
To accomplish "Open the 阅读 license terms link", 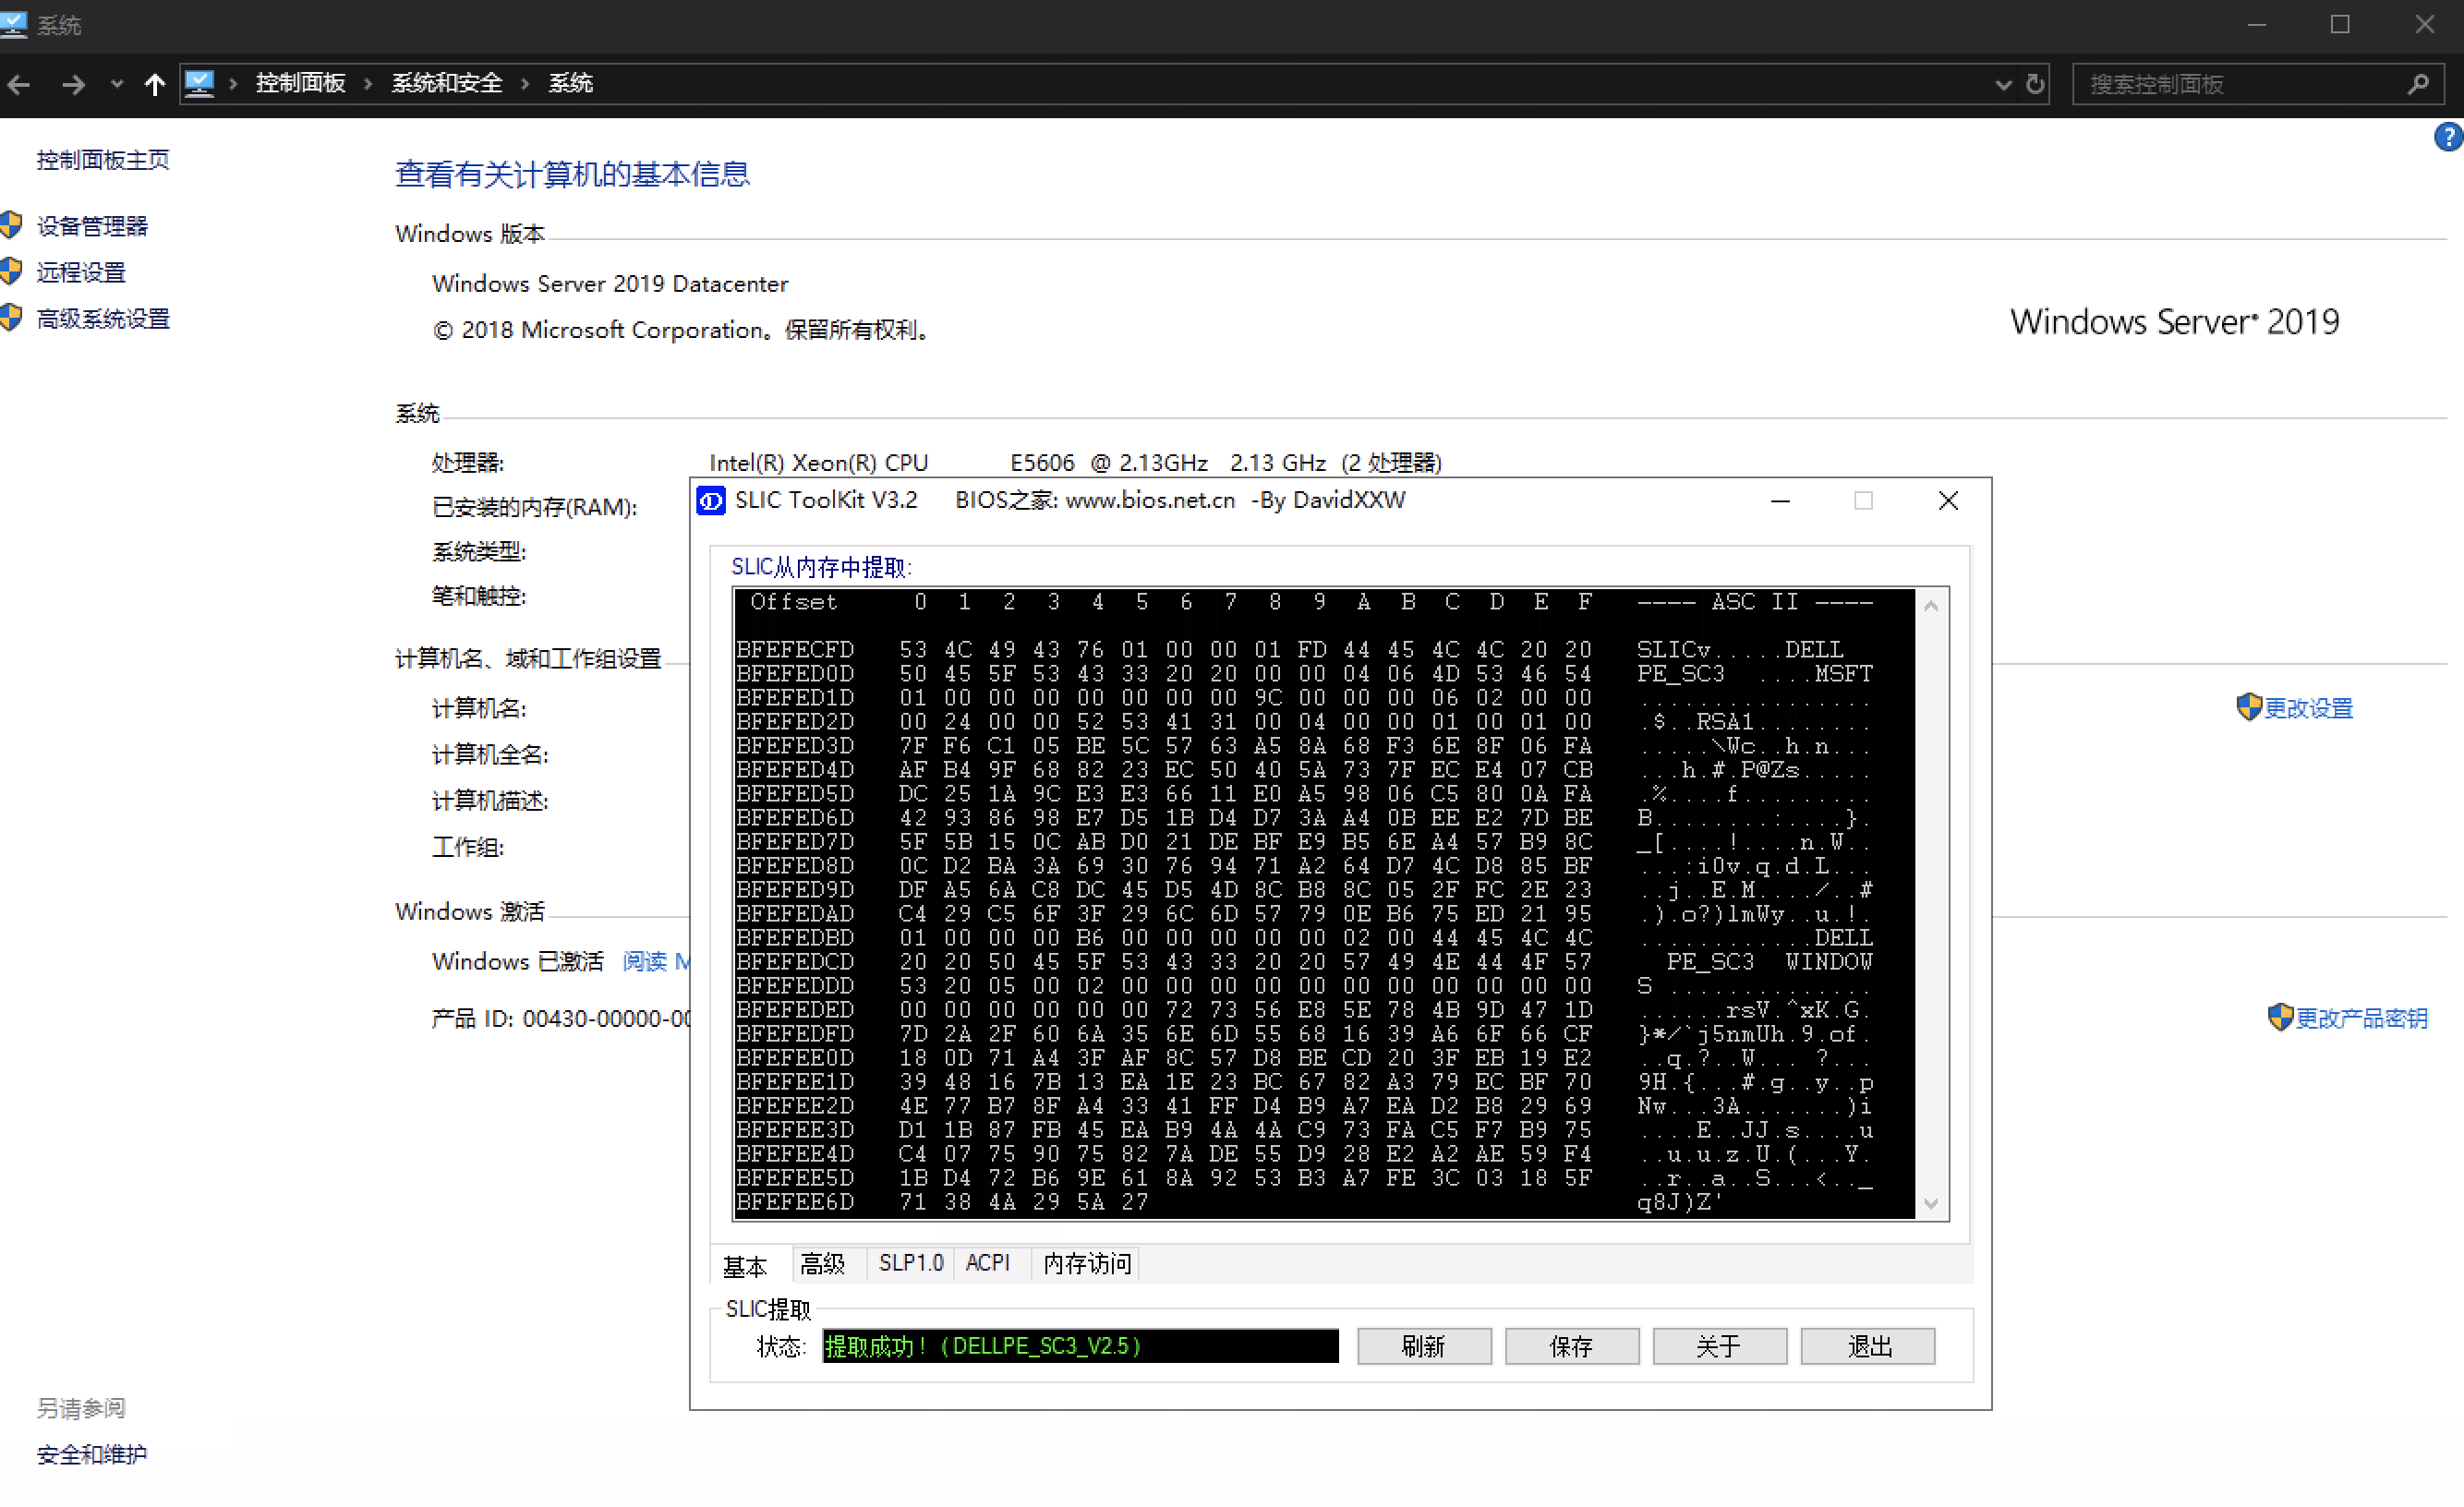I will click(x=655, y=961).
